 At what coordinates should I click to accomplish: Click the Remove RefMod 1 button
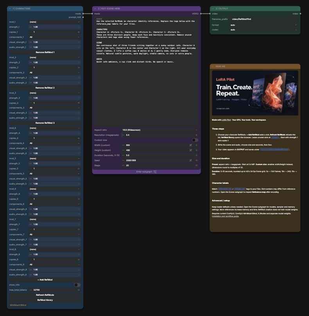pyautogui.click(x=45, y=52)
